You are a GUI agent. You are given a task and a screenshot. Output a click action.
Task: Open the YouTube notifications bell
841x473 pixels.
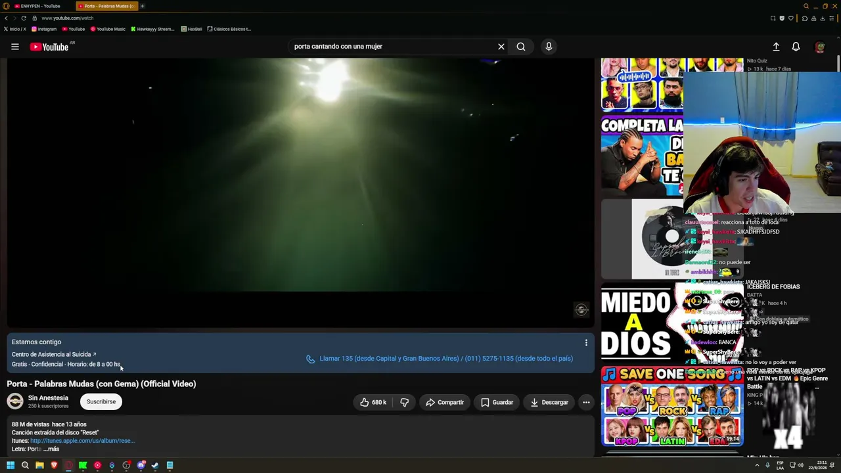pos(796,47)
